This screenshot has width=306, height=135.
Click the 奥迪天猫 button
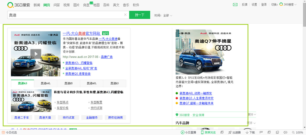tap(45, 117)
